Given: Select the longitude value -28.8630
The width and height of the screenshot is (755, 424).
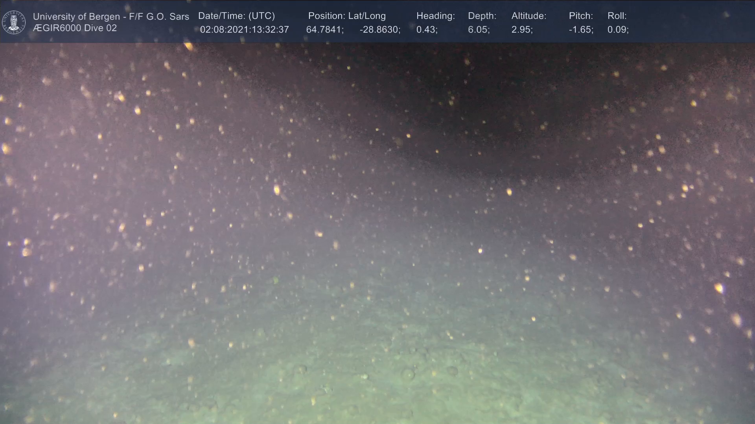Looking at the screenshot, I should click(380, 30).
